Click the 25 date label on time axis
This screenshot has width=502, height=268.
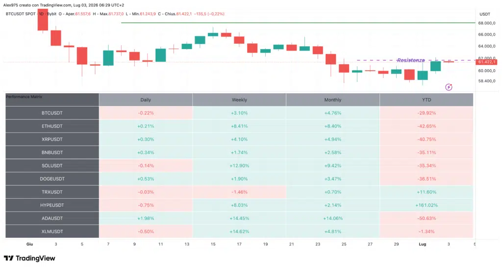(344, 244)
